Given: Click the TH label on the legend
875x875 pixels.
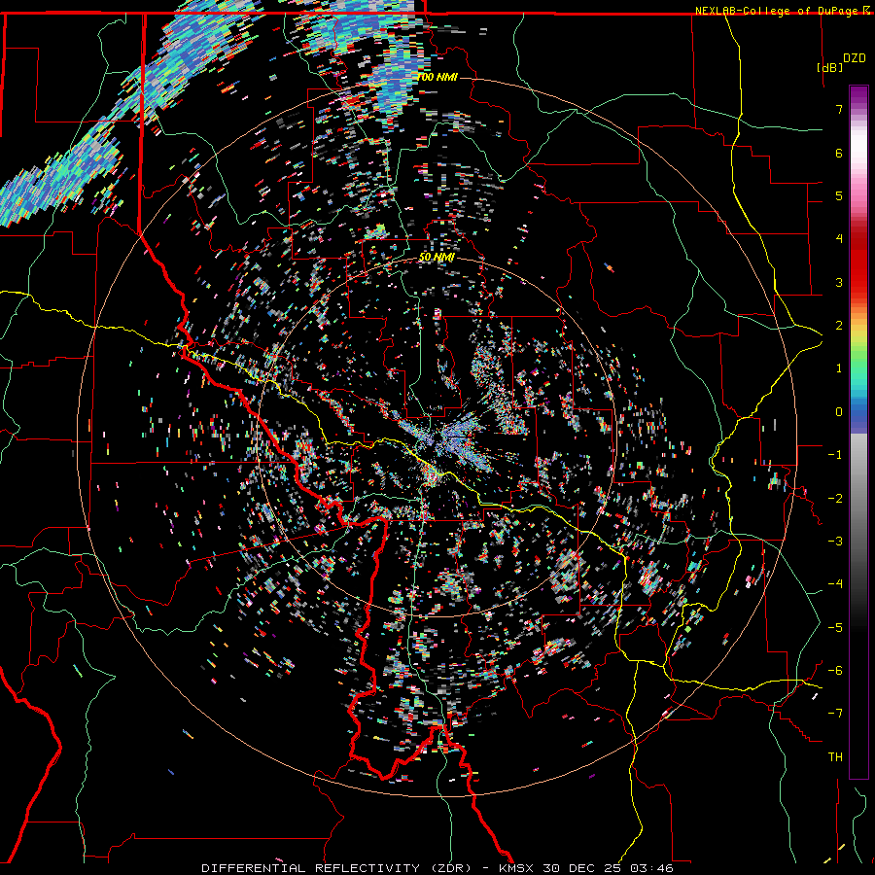Looking at the screenshot, I should point(835,757).
